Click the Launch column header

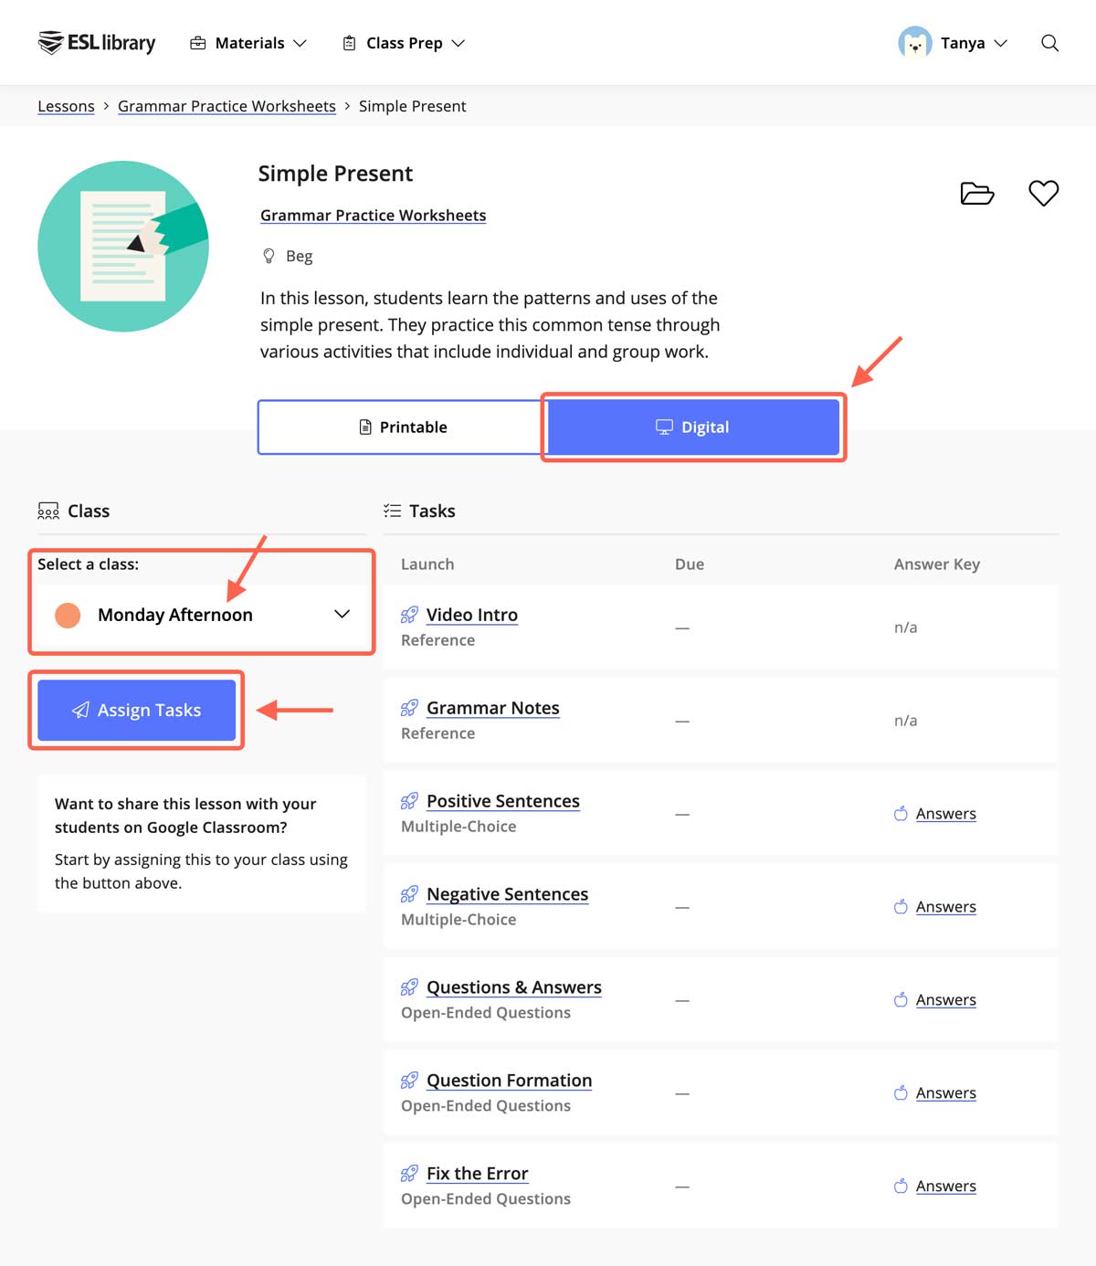427,564
